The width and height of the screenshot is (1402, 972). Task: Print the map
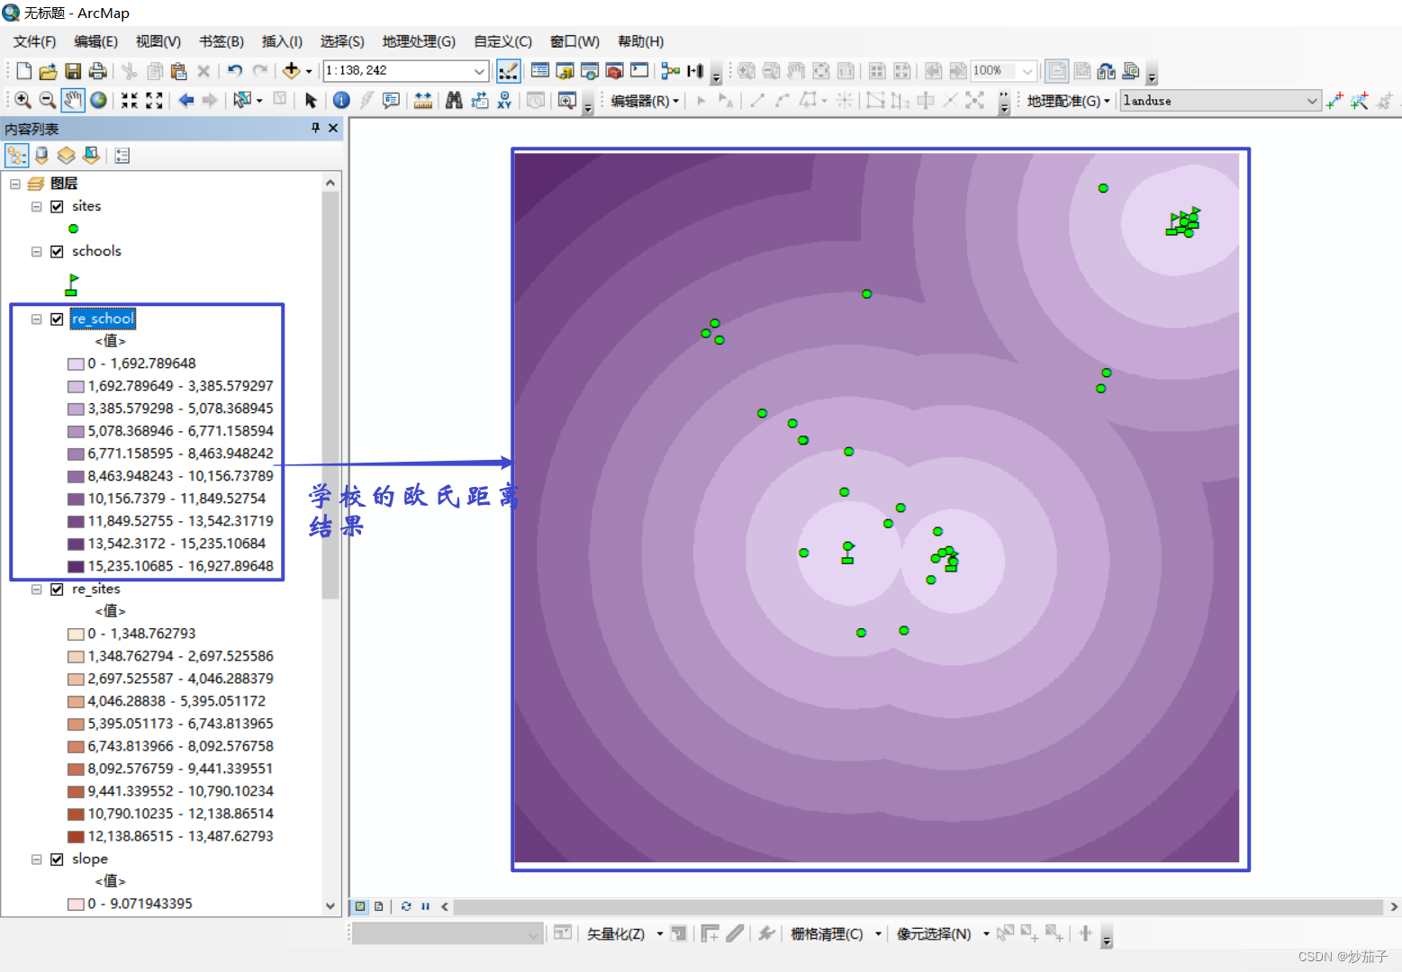pos(97,70)
